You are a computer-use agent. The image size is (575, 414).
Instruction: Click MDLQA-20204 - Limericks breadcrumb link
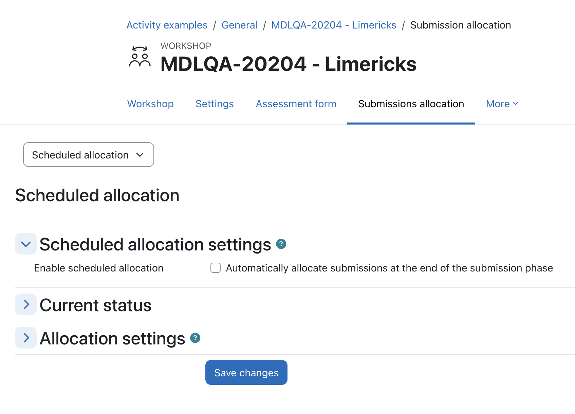pyautogui.click(x=334, y=25)
